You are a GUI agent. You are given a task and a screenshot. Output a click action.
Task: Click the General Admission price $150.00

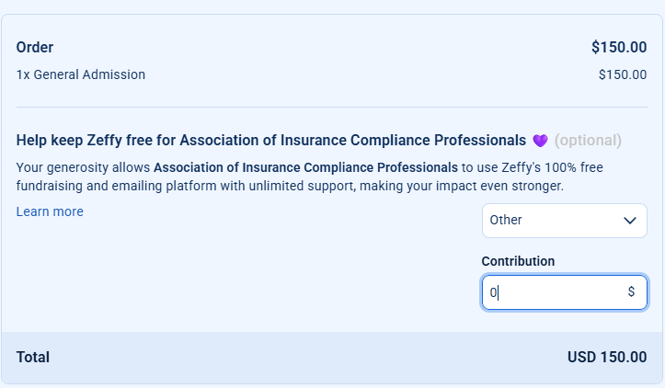click(x=622, y=74)
